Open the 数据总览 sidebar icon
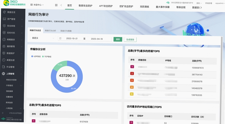Screen dimensions: 225x124 point(4,12)
